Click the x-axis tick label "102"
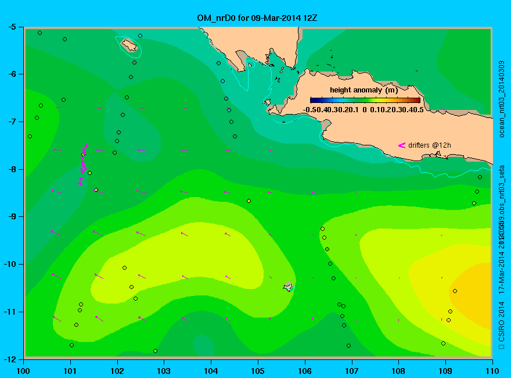Screen dimensions: 511x378 [x=117, y=371]
